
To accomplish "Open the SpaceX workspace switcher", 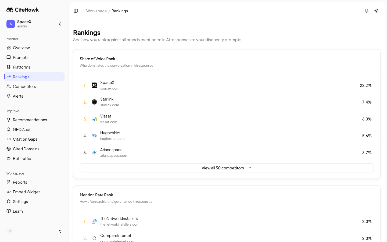I will tap(34, 24).
